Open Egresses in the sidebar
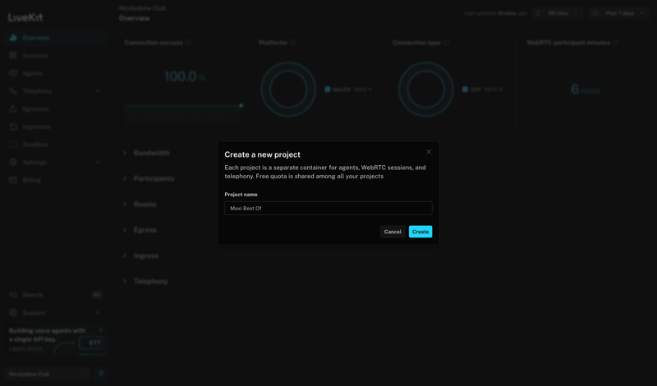This screenshot has height=386, width=657. pyautogui.click(x=55, y=109)
